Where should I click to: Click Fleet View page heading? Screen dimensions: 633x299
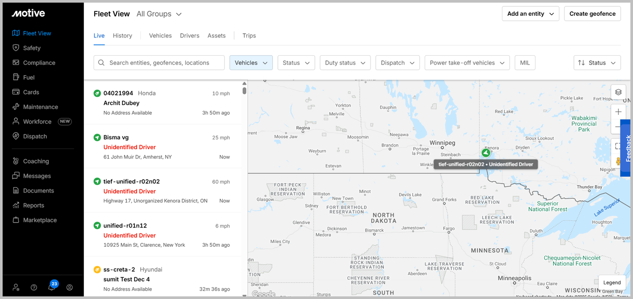pyautogui.click(x=112, y=14)
